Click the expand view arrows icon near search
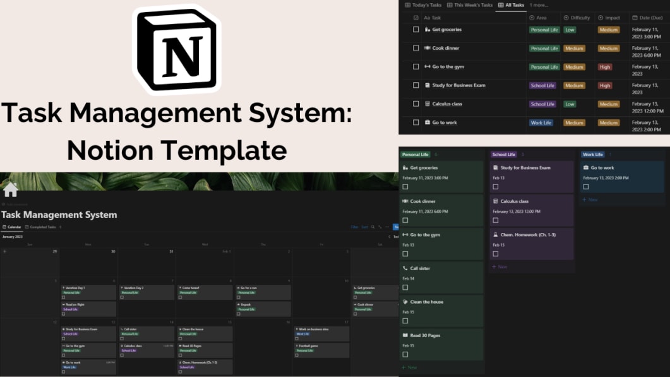Image resolution: width=670 pixels, height=377 pixels. [380, 227]
